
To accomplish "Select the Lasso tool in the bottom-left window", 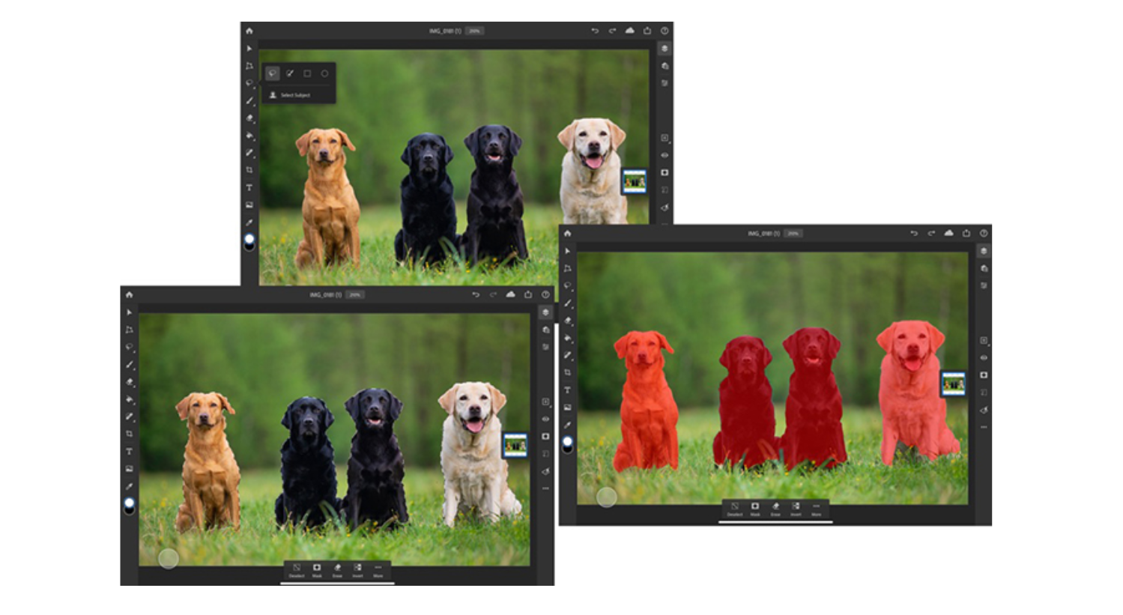I will [130, 347].
